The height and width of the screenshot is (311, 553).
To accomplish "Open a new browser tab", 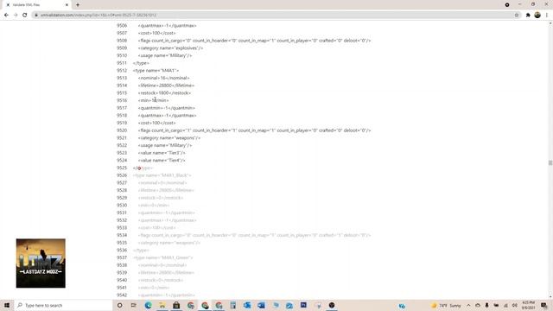I will (x=78, y=5).
